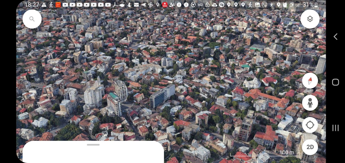345x163 pixels.
Task: Tap the Shazam notification icon
Action: click(x=222, y=5)
